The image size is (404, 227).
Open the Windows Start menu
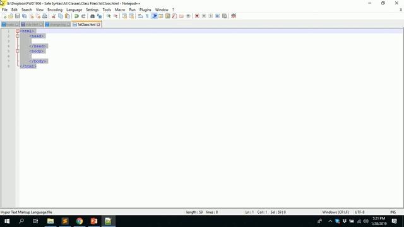coord(7,221)
